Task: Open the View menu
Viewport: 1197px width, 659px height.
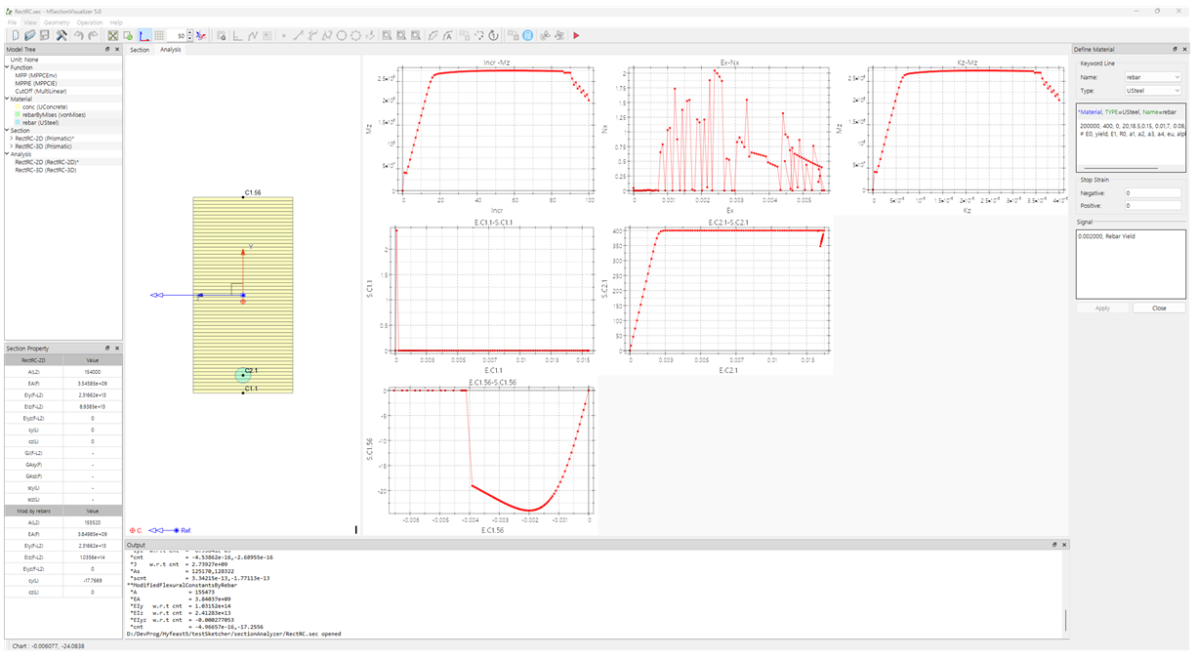Action: 30,21
